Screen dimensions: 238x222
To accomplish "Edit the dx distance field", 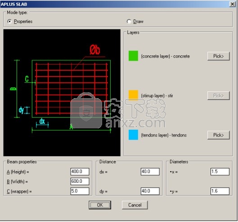I will (x=150, y=172).
